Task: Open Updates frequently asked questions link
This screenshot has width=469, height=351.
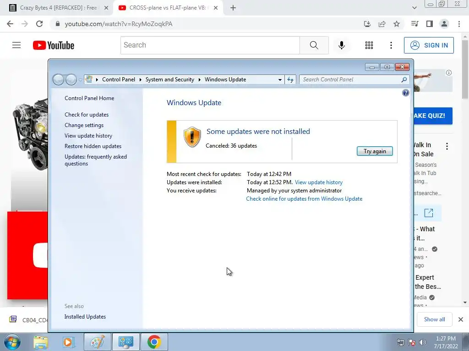Action: [x=95, y=160]
